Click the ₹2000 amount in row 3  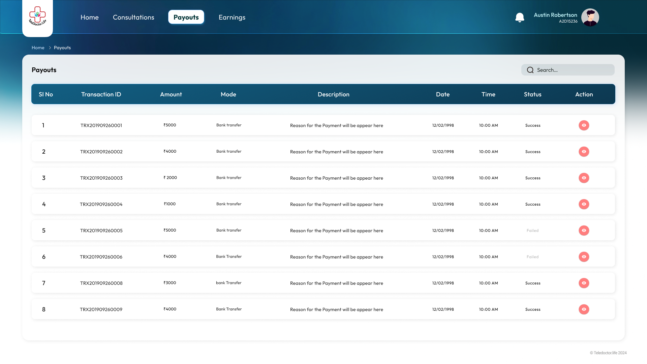(x=170, y=178)
